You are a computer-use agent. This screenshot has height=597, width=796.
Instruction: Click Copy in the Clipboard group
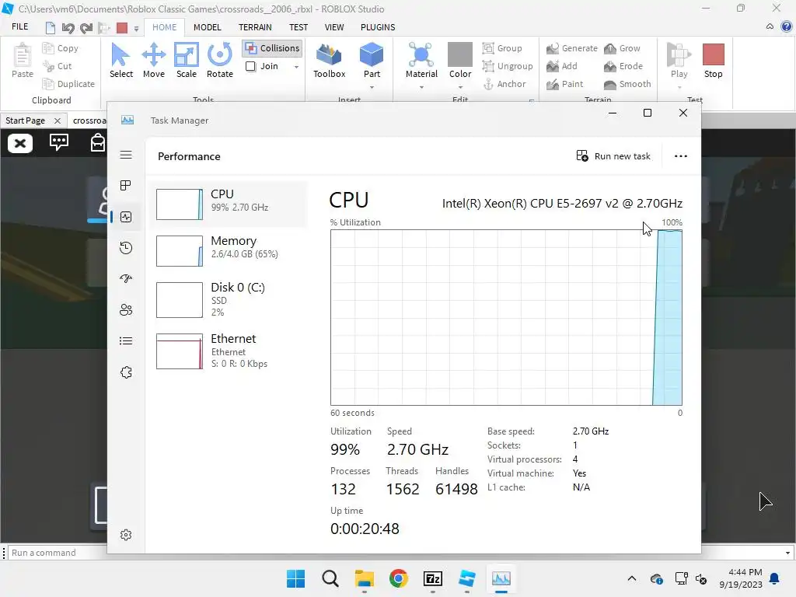coord(61,48)
